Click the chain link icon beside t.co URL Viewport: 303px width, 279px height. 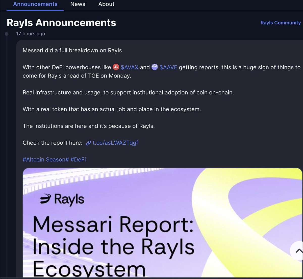pyautogui.click(x=88, y=143)
